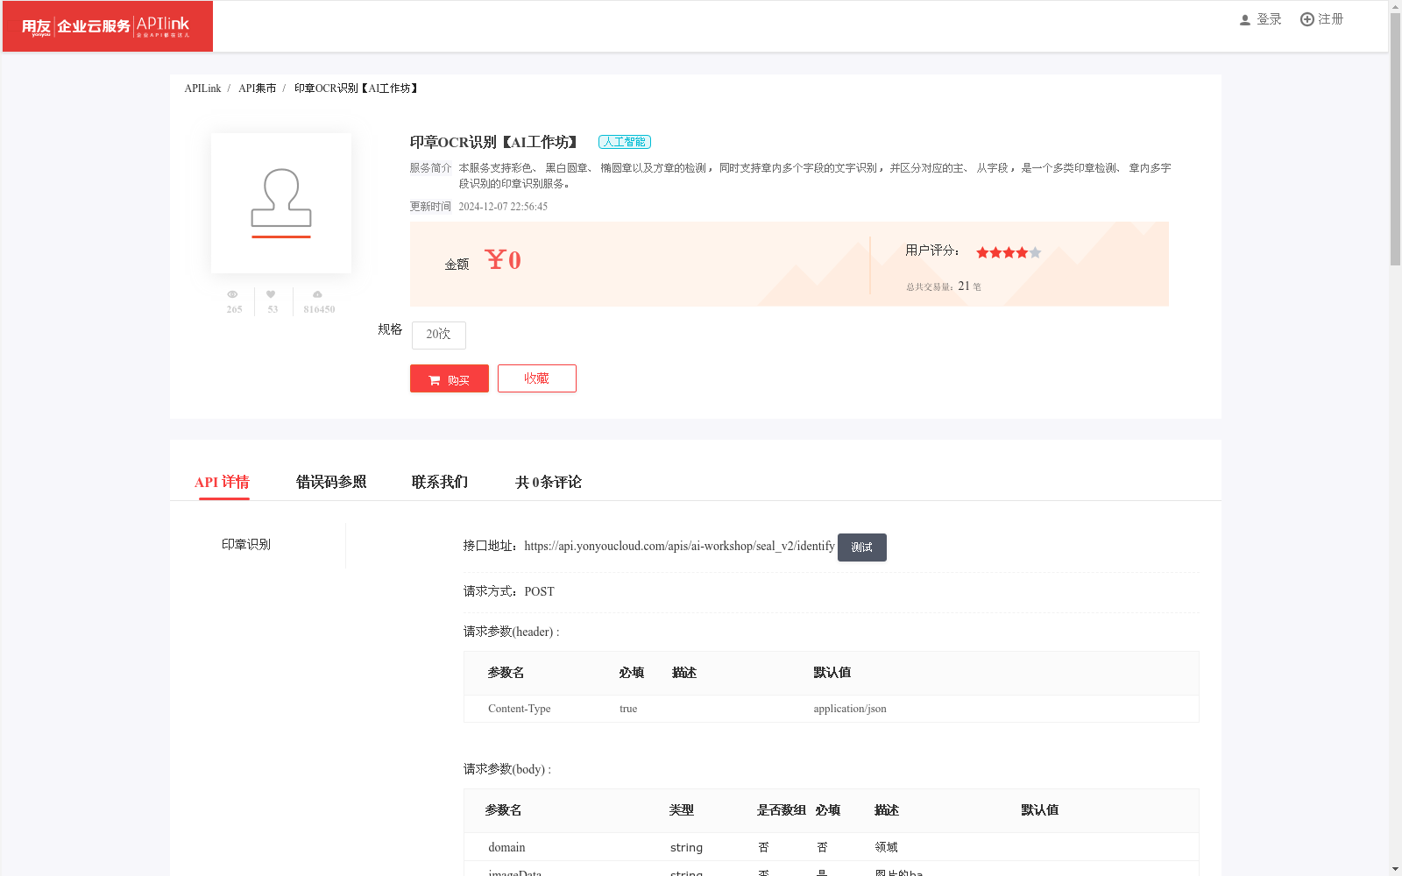
Task: Click the shopping cart icon in 购买 button
Action: coord(435,380)
